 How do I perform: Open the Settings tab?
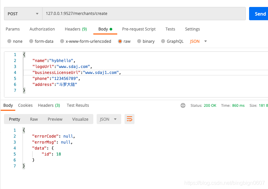pos(192,29)
